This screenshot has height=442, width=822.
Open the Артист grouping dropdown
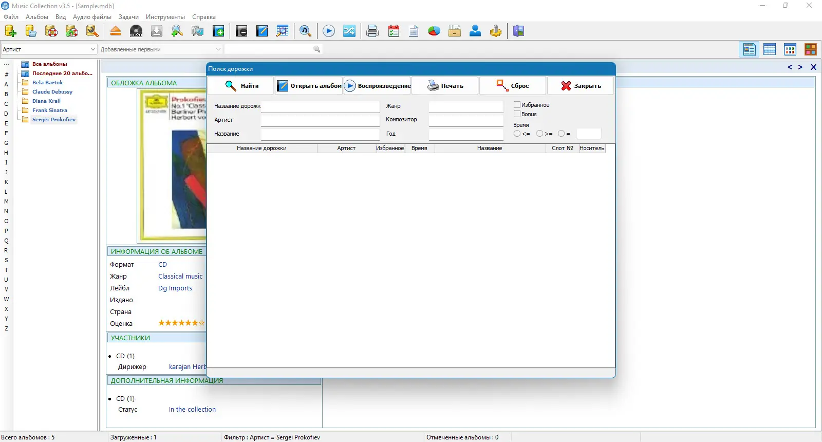[x=49, y=49]
